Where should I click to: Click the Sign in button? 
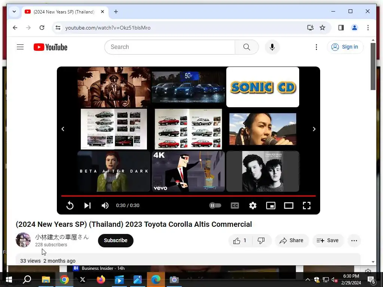345,47
